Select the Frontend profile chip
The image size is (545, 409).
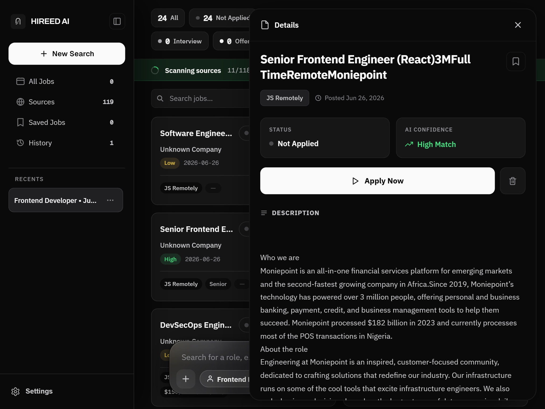(x=225, y=379)
